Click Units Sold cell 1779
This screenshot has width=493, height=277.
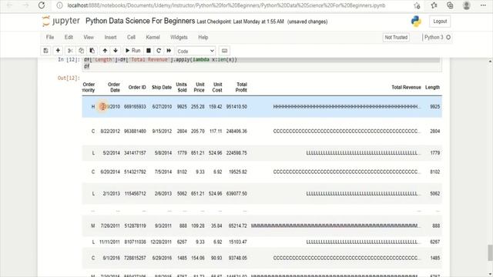pyautogui.click(x=182, y=153)
